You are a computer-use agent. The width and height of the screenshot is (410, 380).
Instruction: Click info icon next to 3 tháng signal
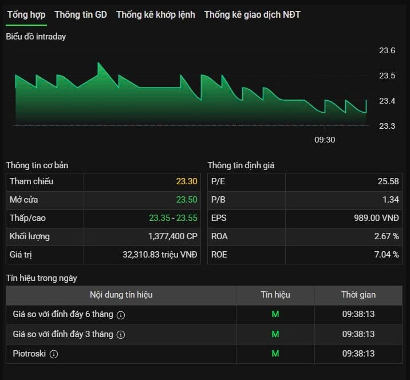[x=121, y=335]
